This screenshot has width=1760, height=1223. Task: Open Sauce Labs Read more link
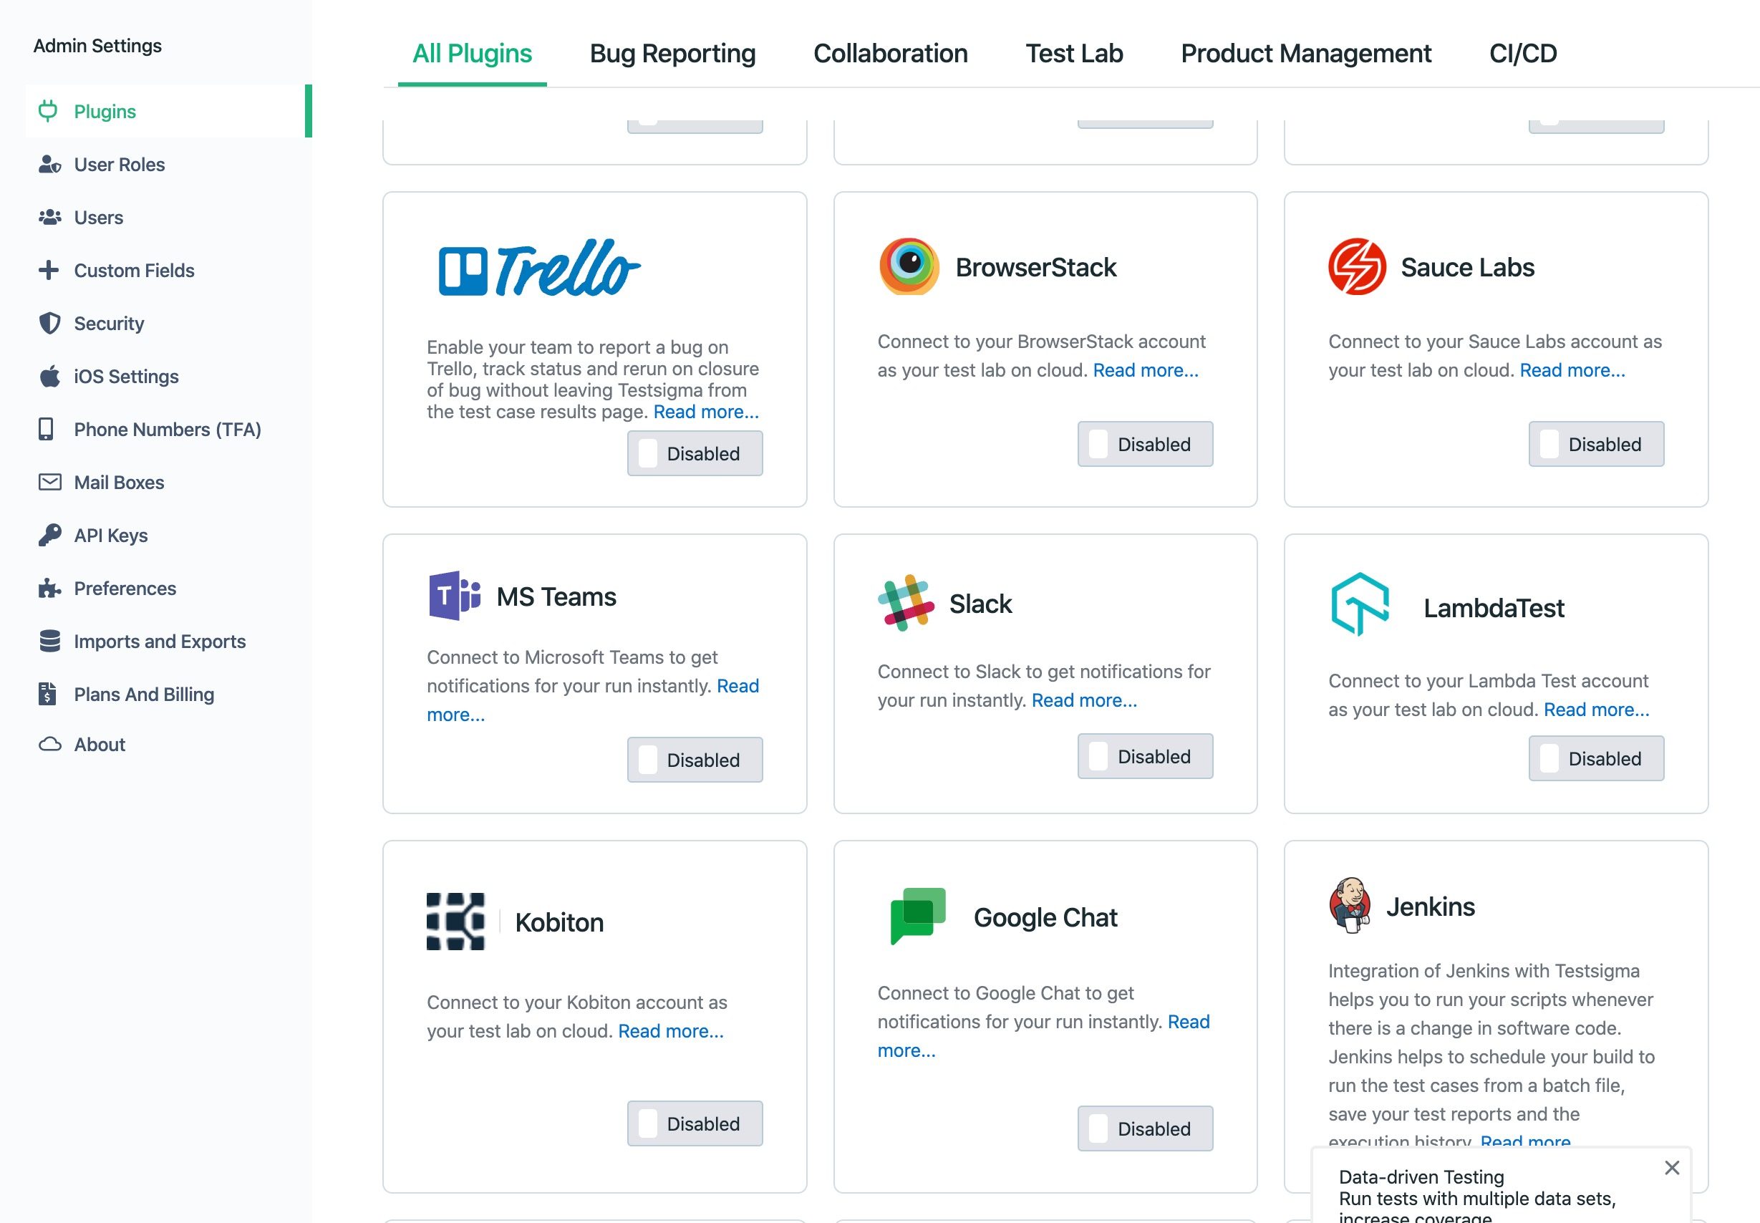pos(1572,370)
